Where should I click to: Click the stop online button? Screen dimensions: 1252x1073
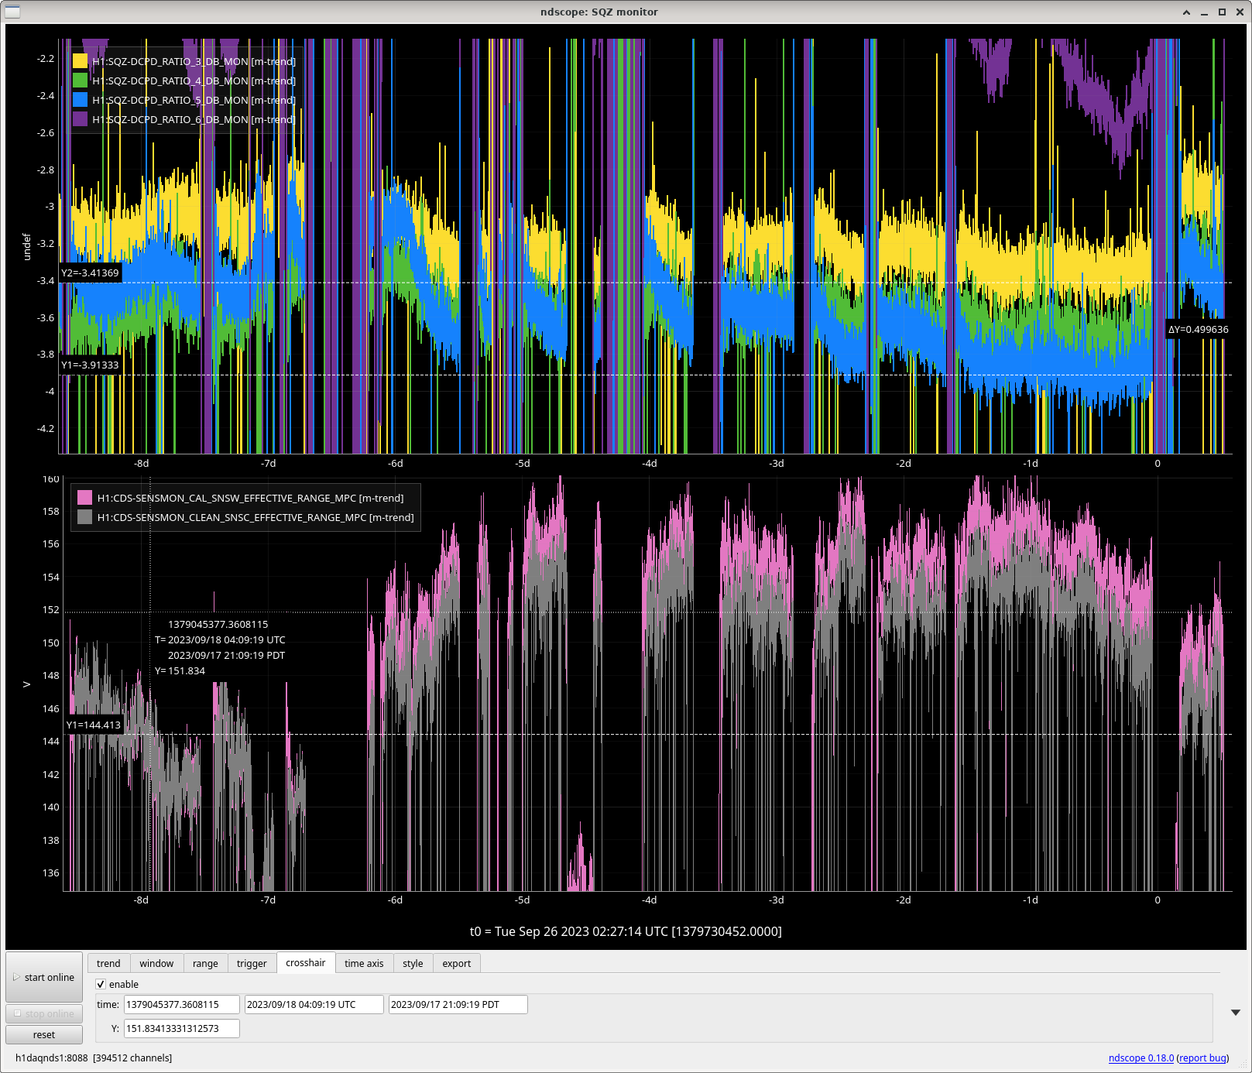[44, 1013]
